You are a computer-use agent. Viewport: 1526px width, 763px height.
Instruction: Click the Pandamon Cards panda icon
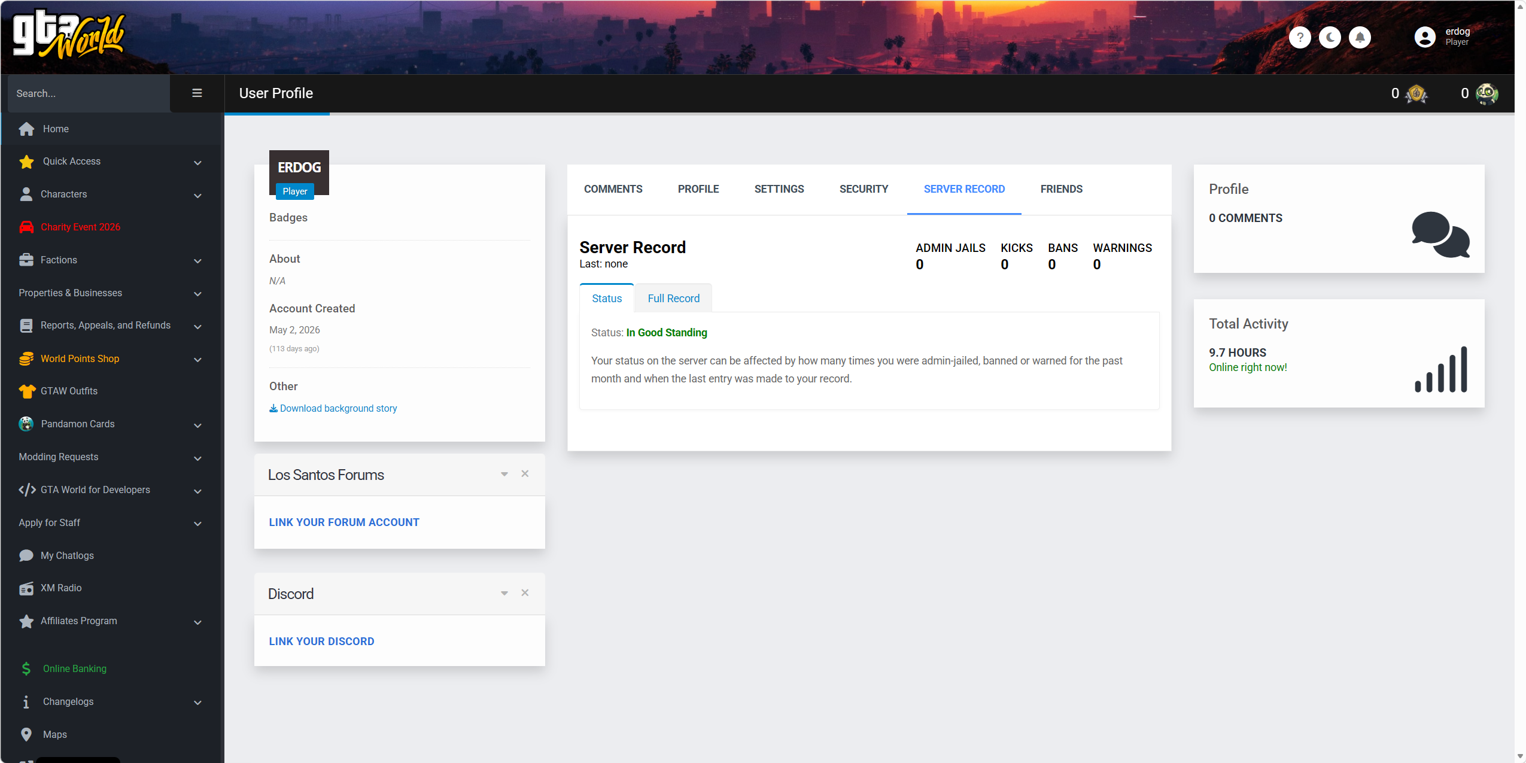pos(26,424)
